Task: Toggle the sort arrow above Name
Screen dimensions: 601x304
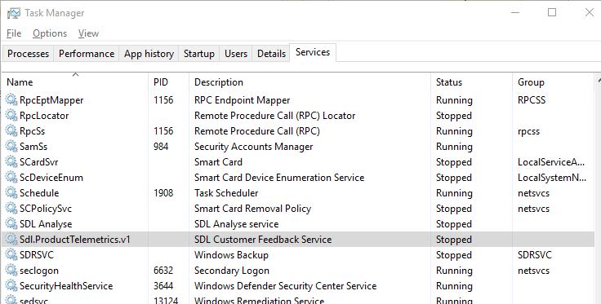Action: pyautogui.click(x=75, y=74)
